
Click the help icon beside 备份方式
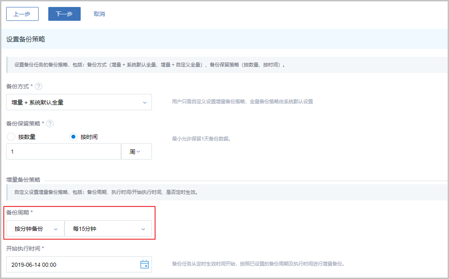click(39, 86)
